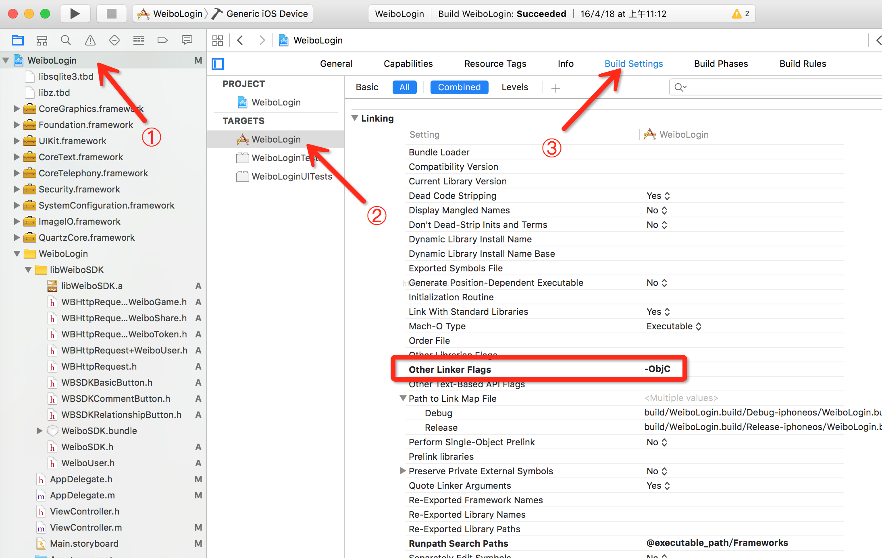Open the Symbol navigator icon
Image resolution: width=882 pixels, height=558 pixels.
coord(42,40)
